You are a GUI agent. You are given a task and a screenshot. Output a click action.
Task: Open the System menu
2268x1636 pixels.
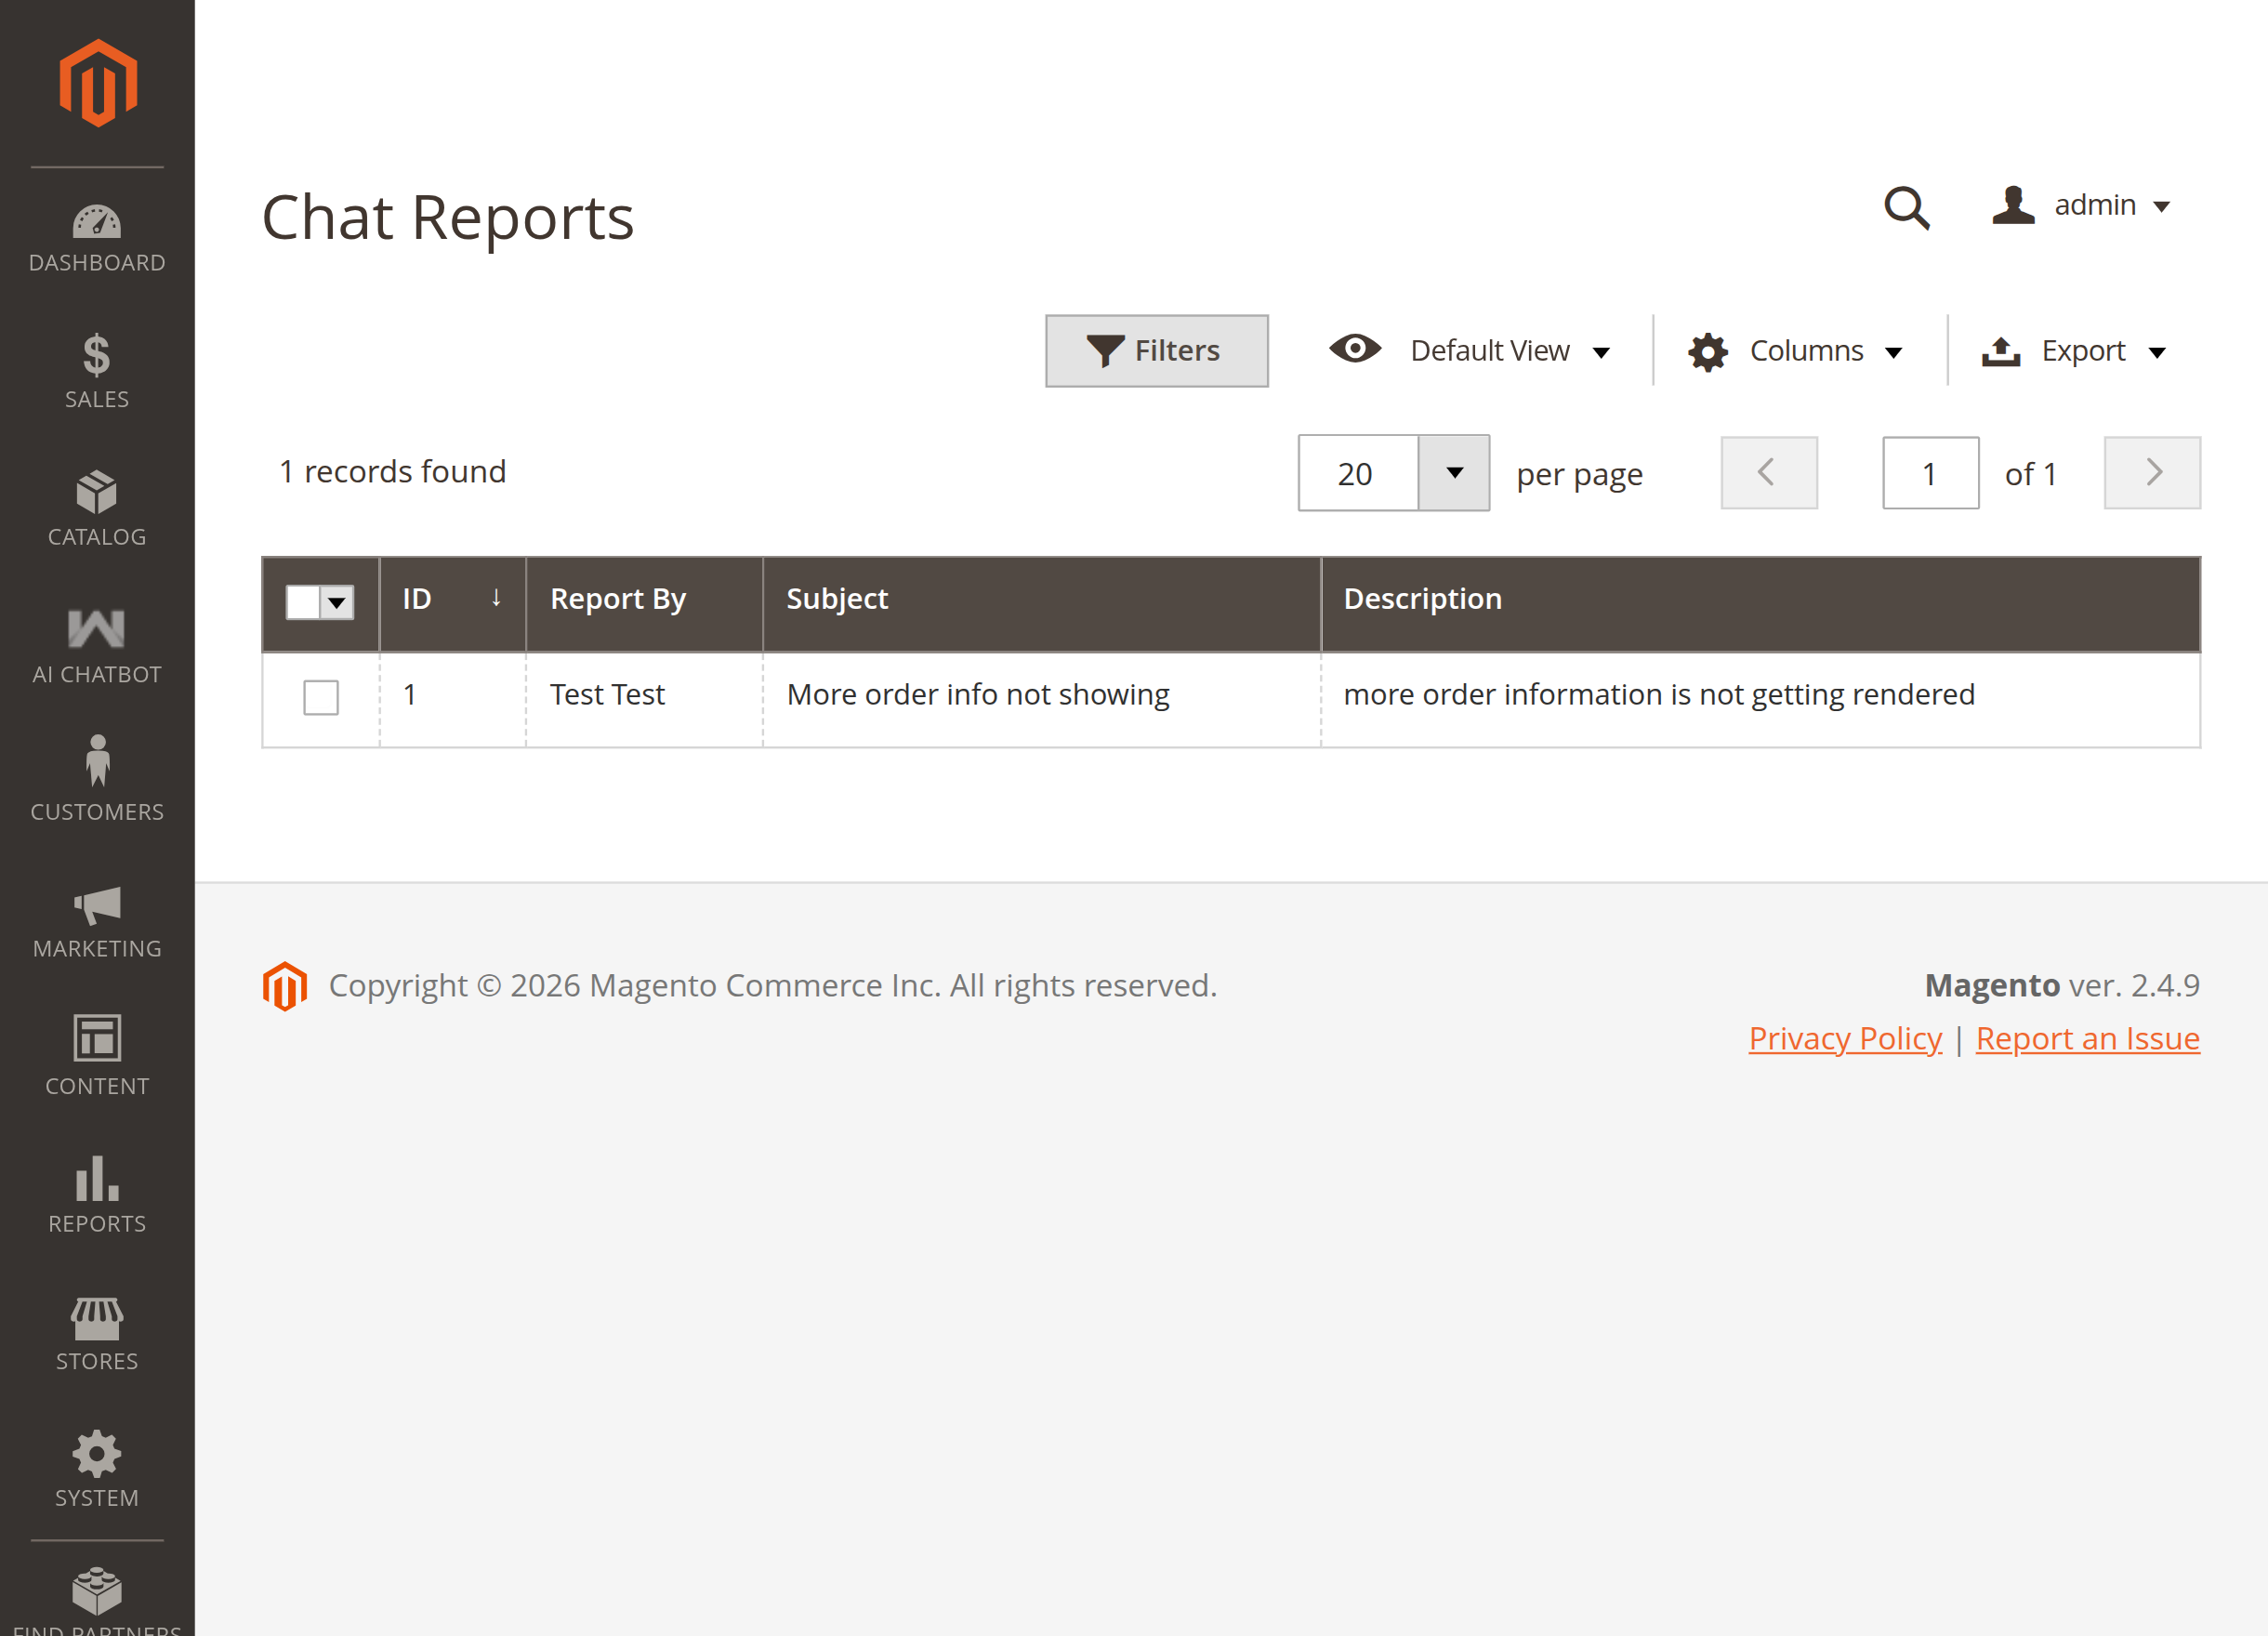[x=97, y=1469]
